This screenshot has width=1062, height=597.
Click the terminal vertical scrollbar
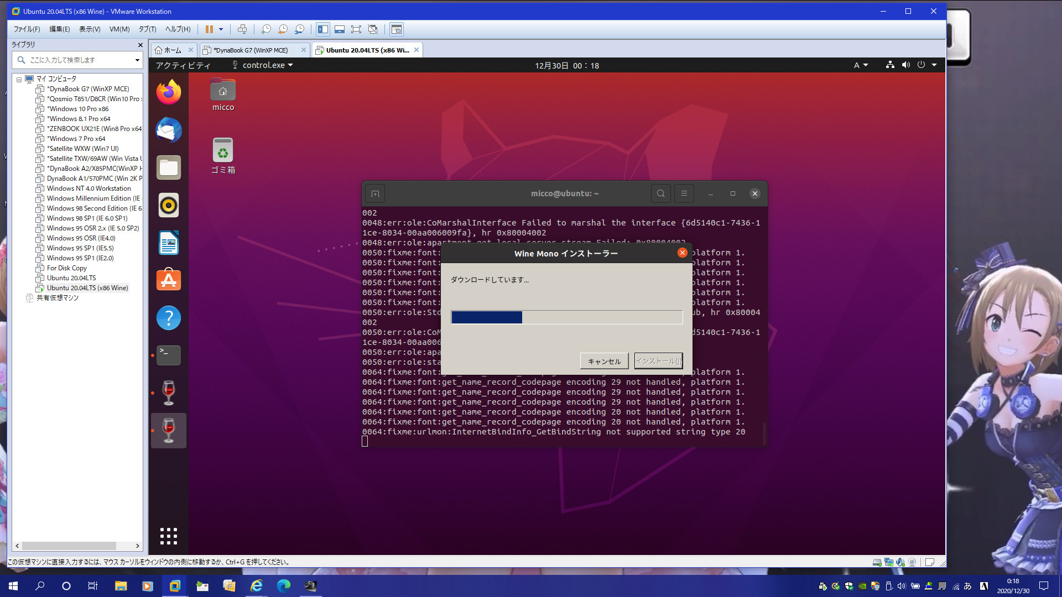(x=764, y=433)
